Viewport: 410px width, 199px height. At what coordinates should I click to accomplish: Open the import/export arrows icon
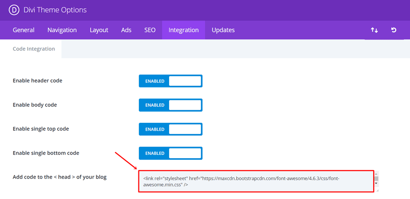point(374,30)
